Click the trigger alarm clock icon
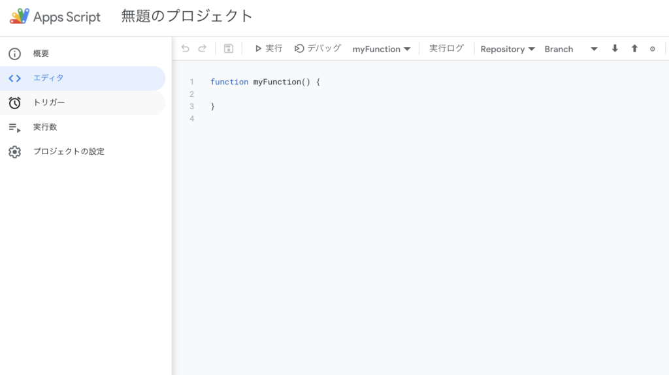The image size is (669, 375). [x=14, y=103]
